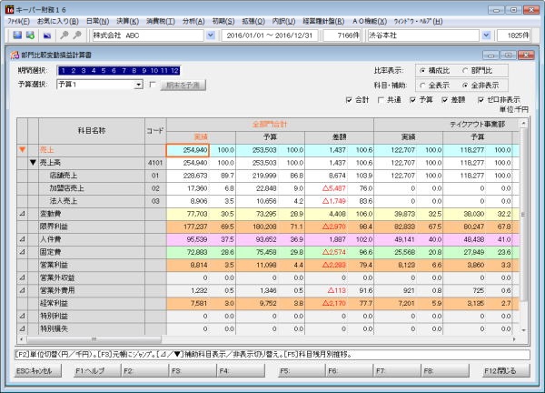Click the F2: function key button

(144, 371)
